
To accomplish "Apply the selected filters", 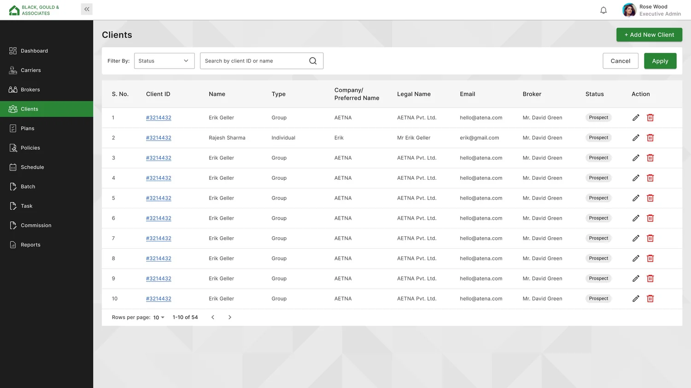I will (x=660, y=61).
